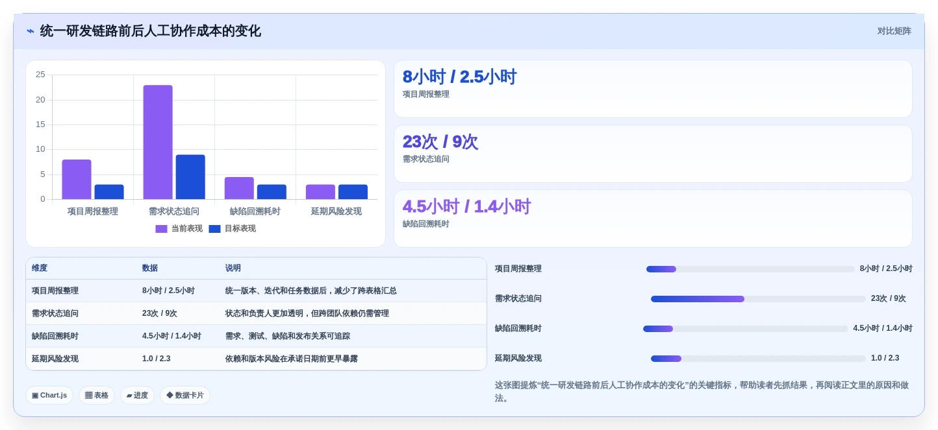Click the description starting 统一版本、迭代和任务数据后
Viewport: 938px width, 430px height.
coord(311,291)
